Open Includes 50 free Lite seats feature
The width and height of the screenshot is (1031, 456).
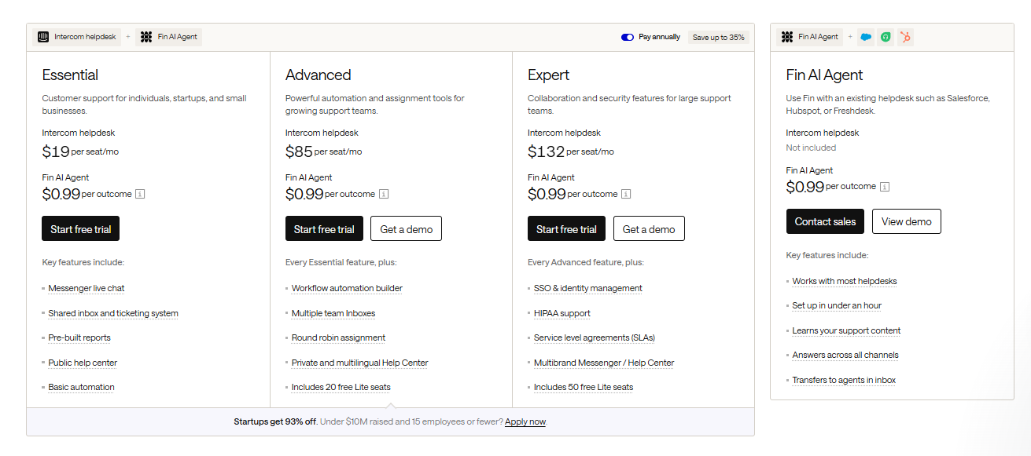(x=584, y=387)
